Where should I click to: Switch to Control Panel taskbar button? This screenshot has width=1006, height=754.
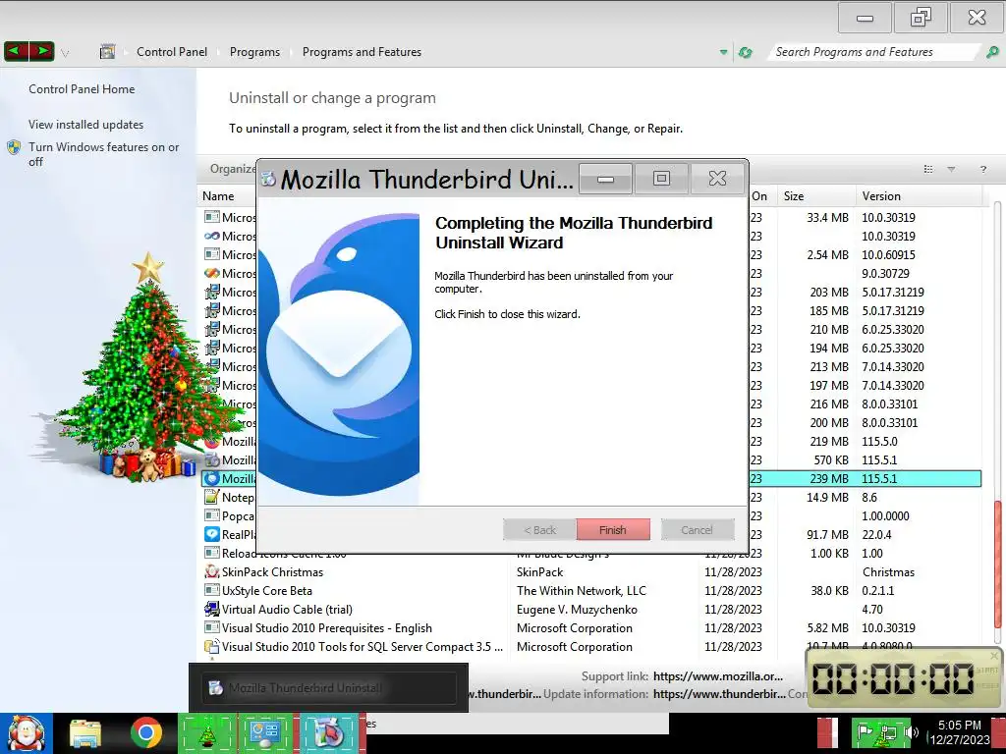coord(265,732)
